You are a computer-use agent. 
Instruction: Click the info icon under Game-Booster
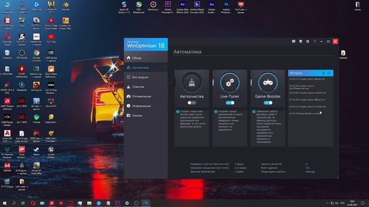(254, 112)
